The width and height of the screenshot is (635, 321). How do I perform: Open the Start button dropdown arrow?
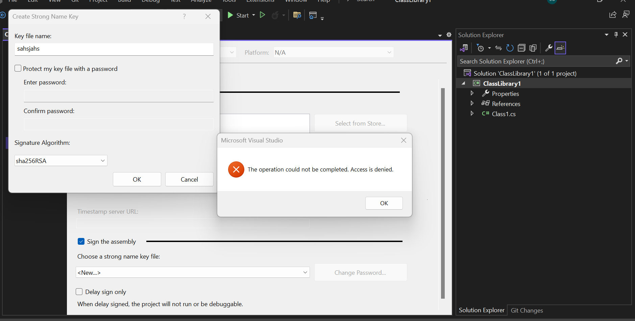click(254, 15)
